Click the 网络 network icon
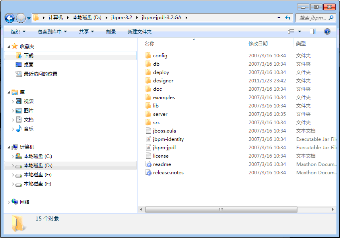This screenshot has height=238, width=340. (15, 201)
